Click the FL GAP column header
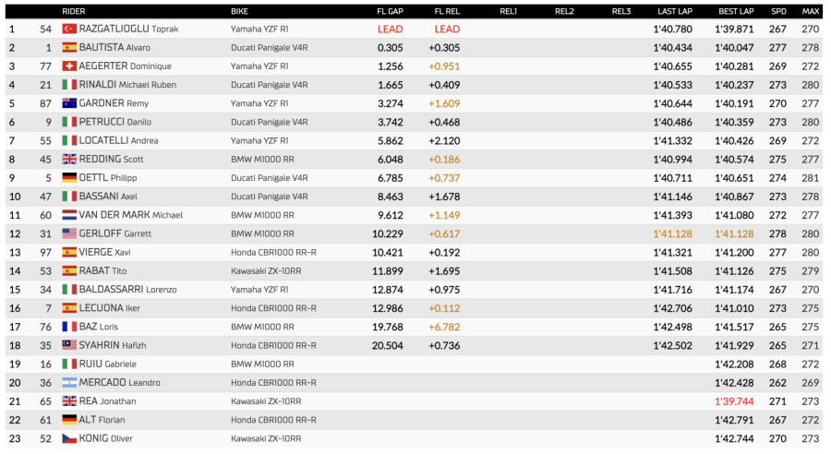This screenshot has width=831, height=454. pos(390,11)
